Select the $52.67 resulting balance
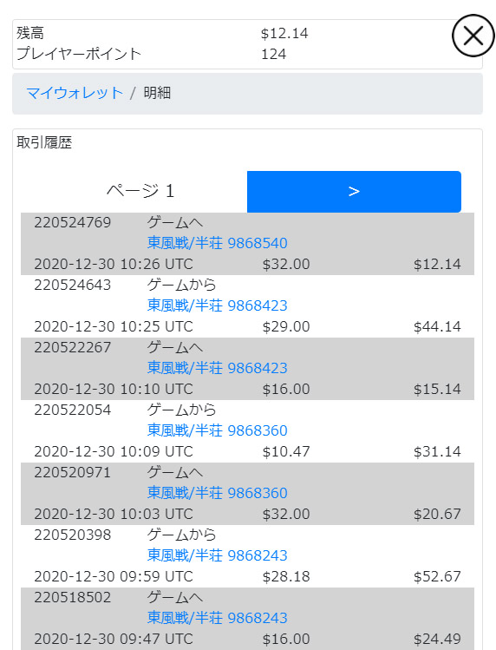 point(437,576)
